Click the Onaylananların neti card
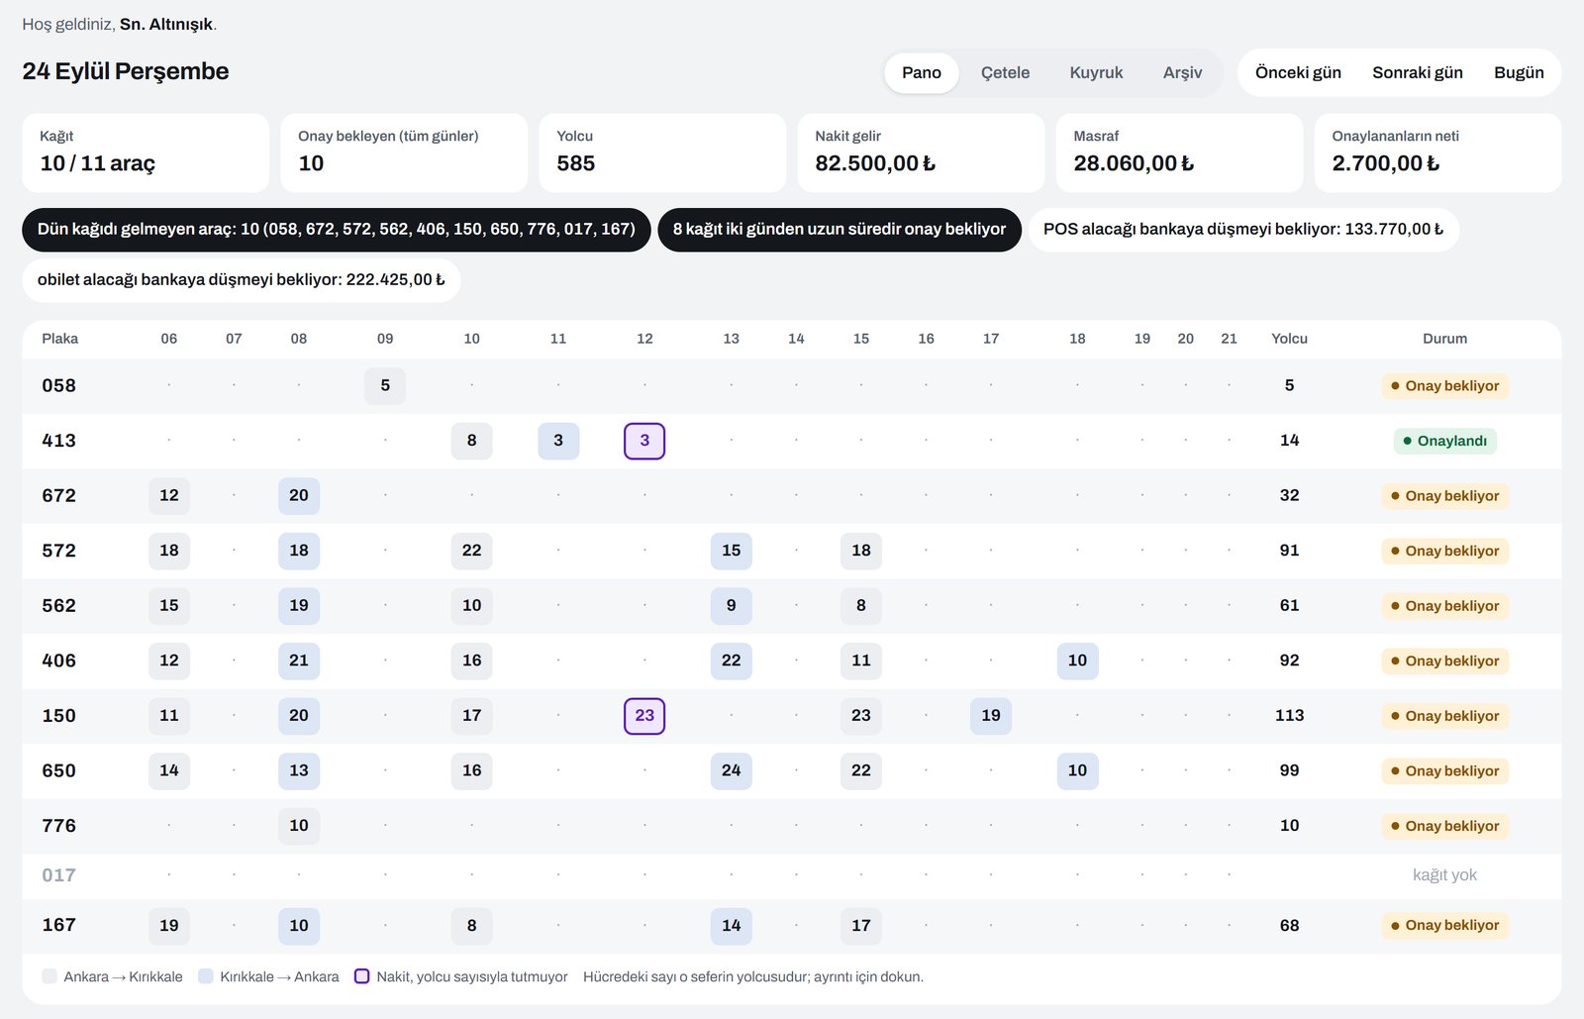 coord(1437,153)
